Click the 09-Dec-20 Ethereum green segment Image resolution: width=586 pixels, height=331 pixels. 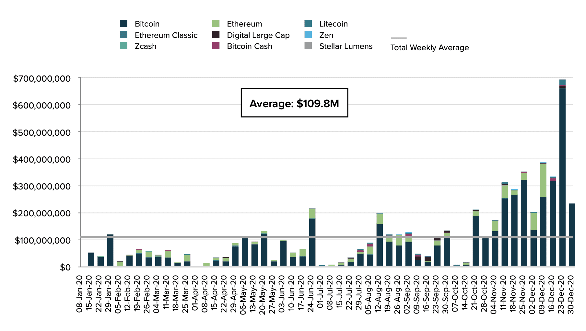coord(543,180)
